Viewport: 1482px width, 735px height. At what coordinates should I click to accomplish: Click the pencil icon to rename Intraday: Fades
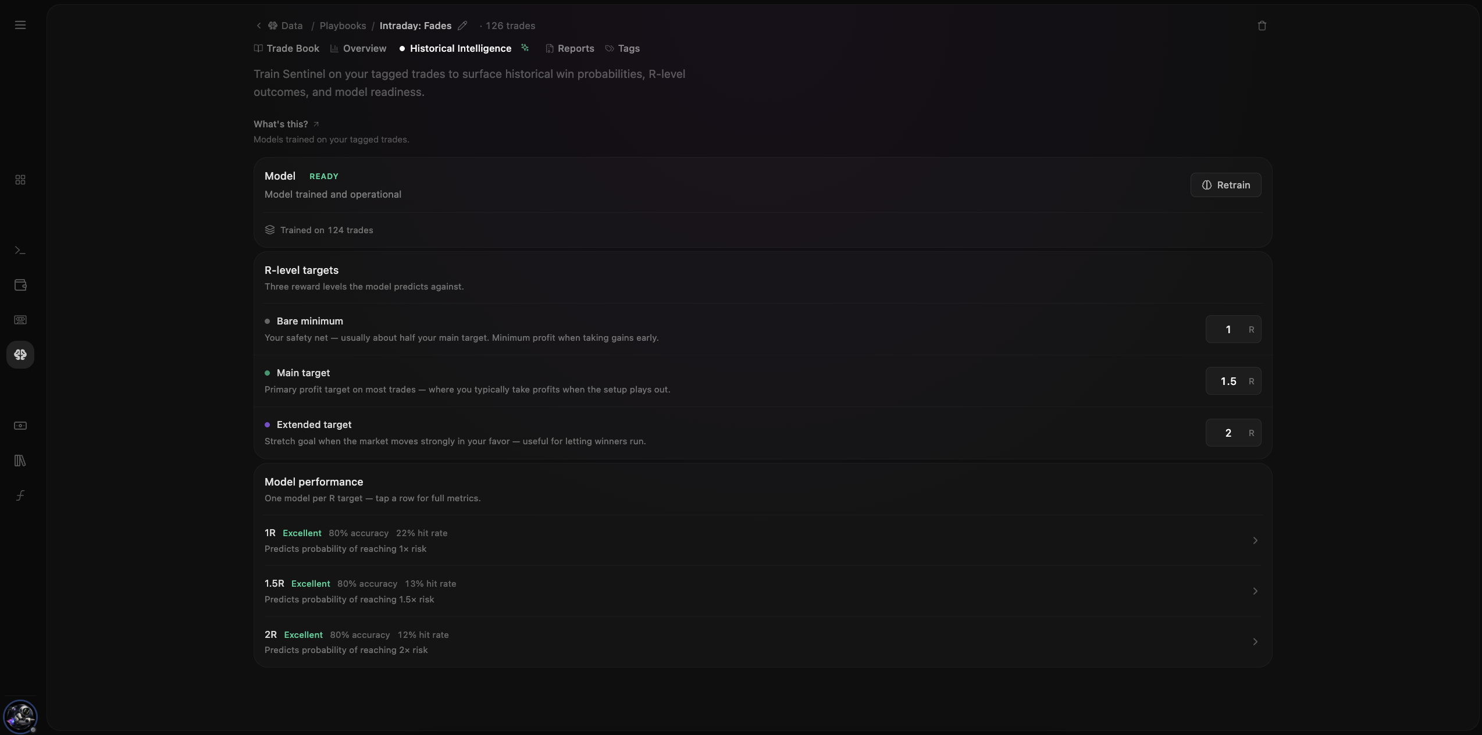coord(462,26)
